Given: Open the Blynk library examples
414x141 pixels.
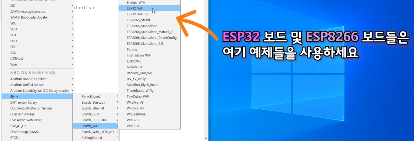Looking at the screenshot, I should click(38, 96).
